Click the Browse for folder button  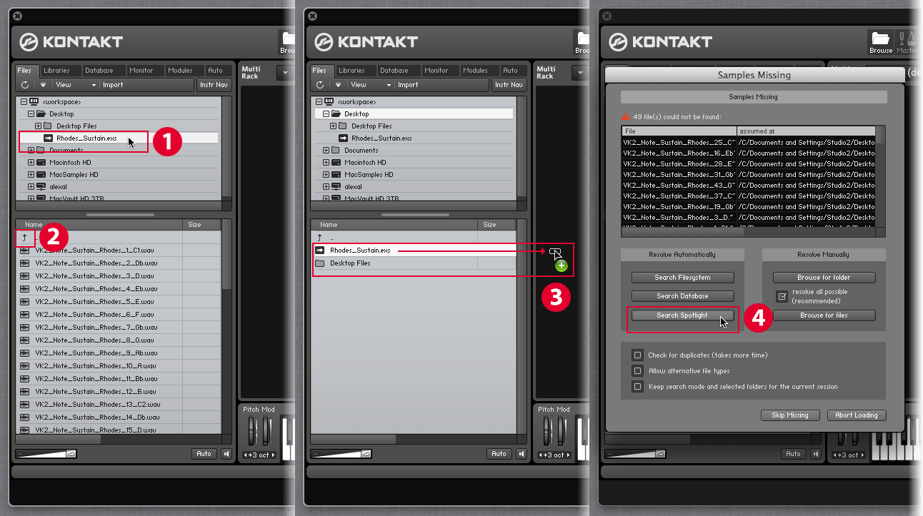click(824, 278)
